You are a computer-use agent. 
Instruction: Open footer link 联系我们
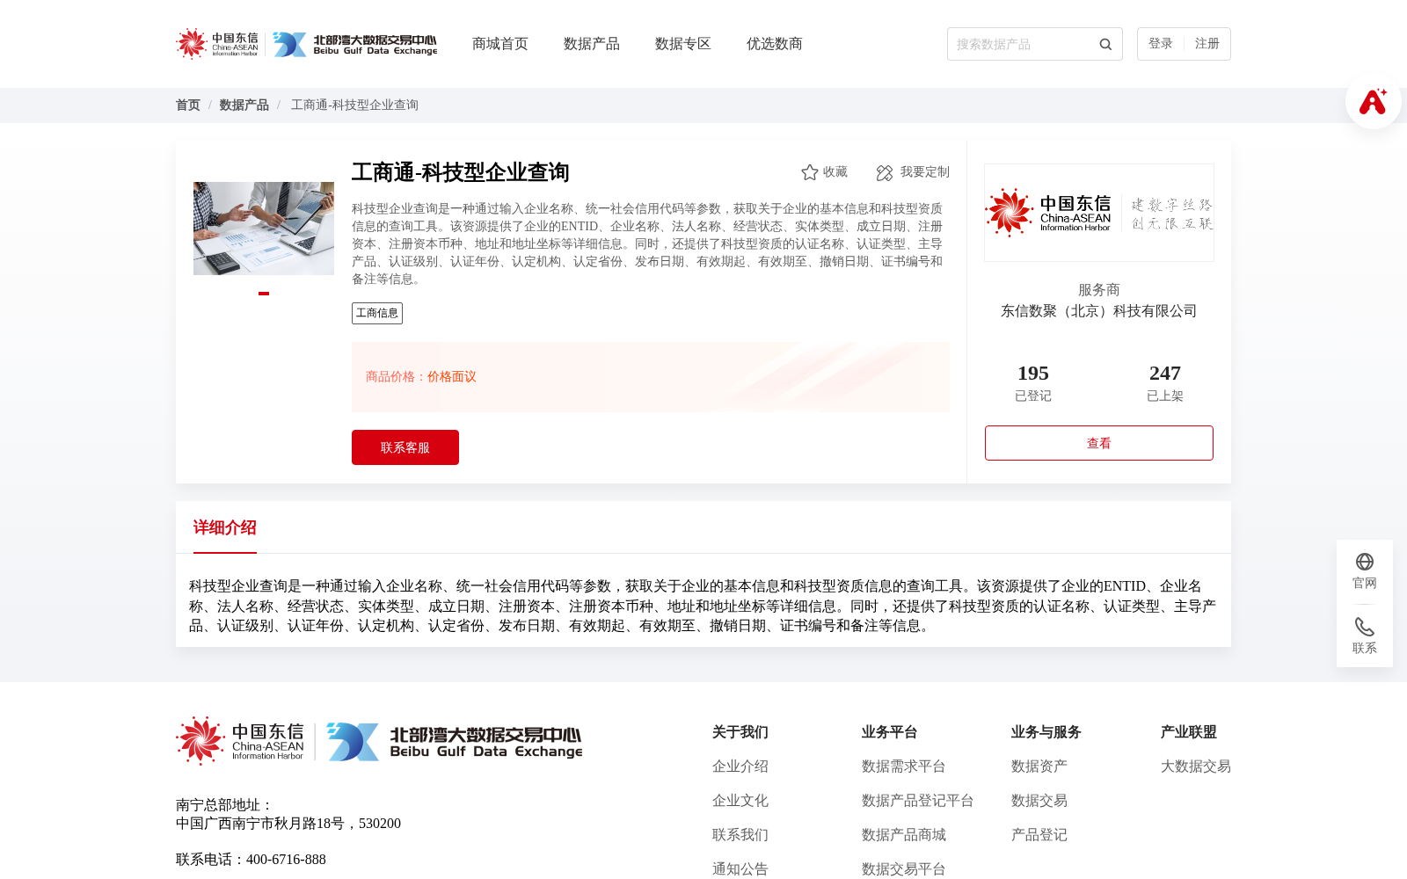740,835
